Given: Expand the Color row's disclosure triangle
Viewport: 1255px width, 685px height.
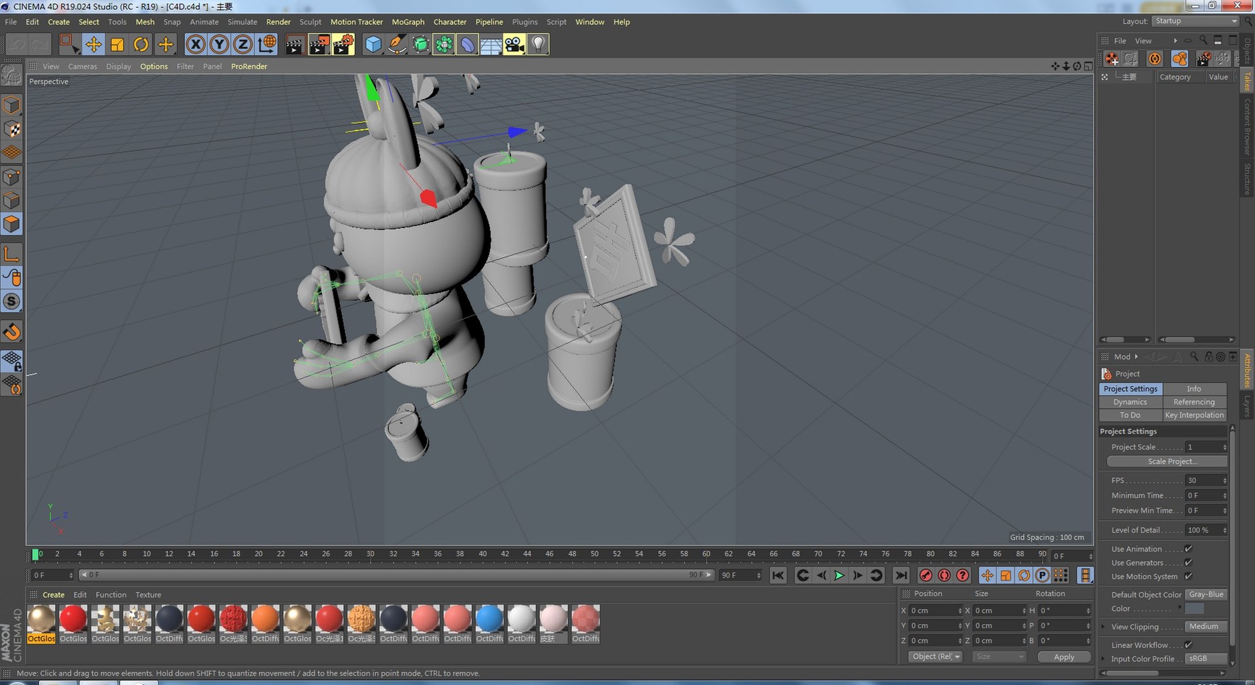Looking at the screenshot, I should point(1180,608).
